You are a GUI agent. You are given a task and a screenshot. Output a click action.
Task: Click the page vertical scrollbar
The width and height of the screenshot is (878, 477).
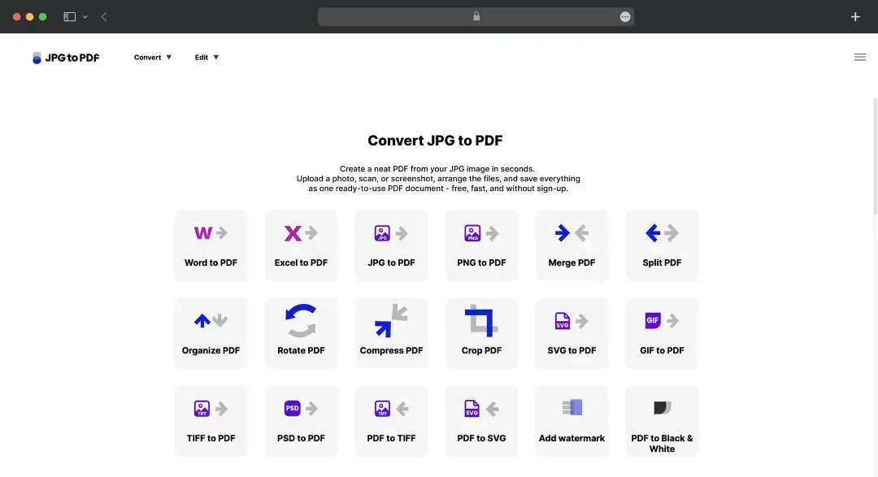point(876,156)
